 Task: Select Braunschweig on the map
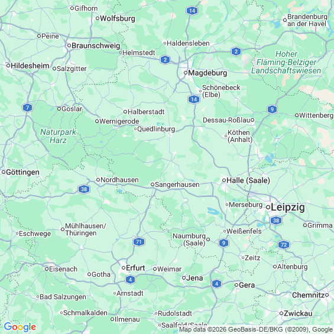[x=96, y=46]
